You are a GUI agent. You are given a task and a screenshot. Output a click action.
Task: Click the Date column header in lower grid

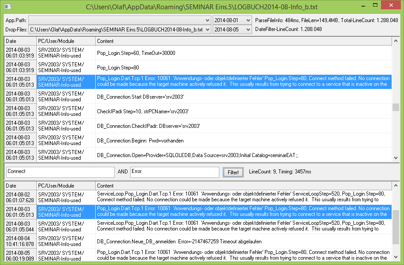pos(20,186)
